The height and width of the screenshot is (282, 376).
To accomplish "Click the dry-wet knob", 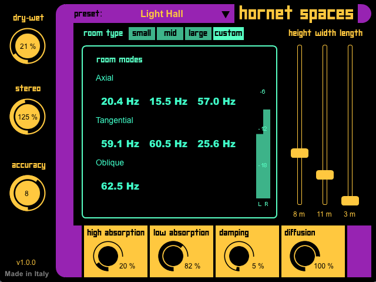I will click(x=28, y=46).
